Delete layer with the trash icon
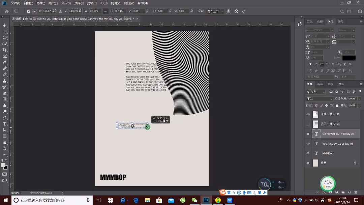364x205 pixels. click(x=356, y=192)
